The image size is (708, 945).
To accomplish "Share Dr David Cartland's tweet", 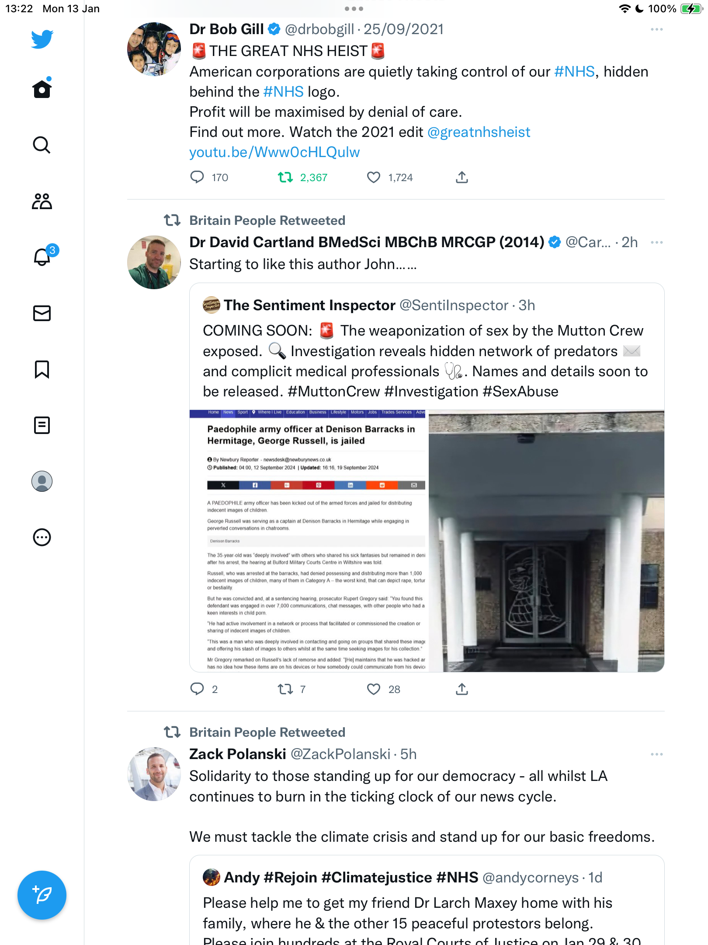I will coord(462,689).
